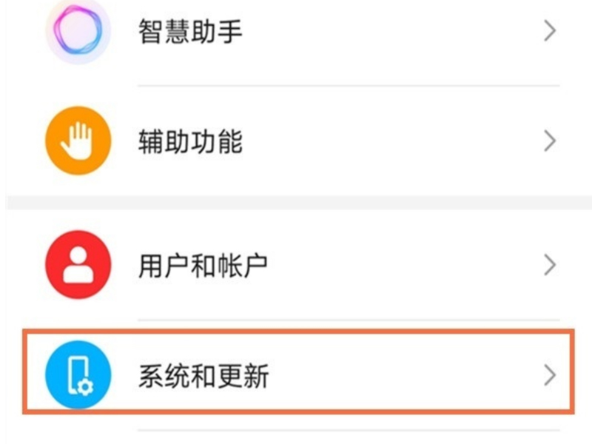Click the 用户和帐户 text label
Screen dimensions: 592x444
click(x=203, y=265)
